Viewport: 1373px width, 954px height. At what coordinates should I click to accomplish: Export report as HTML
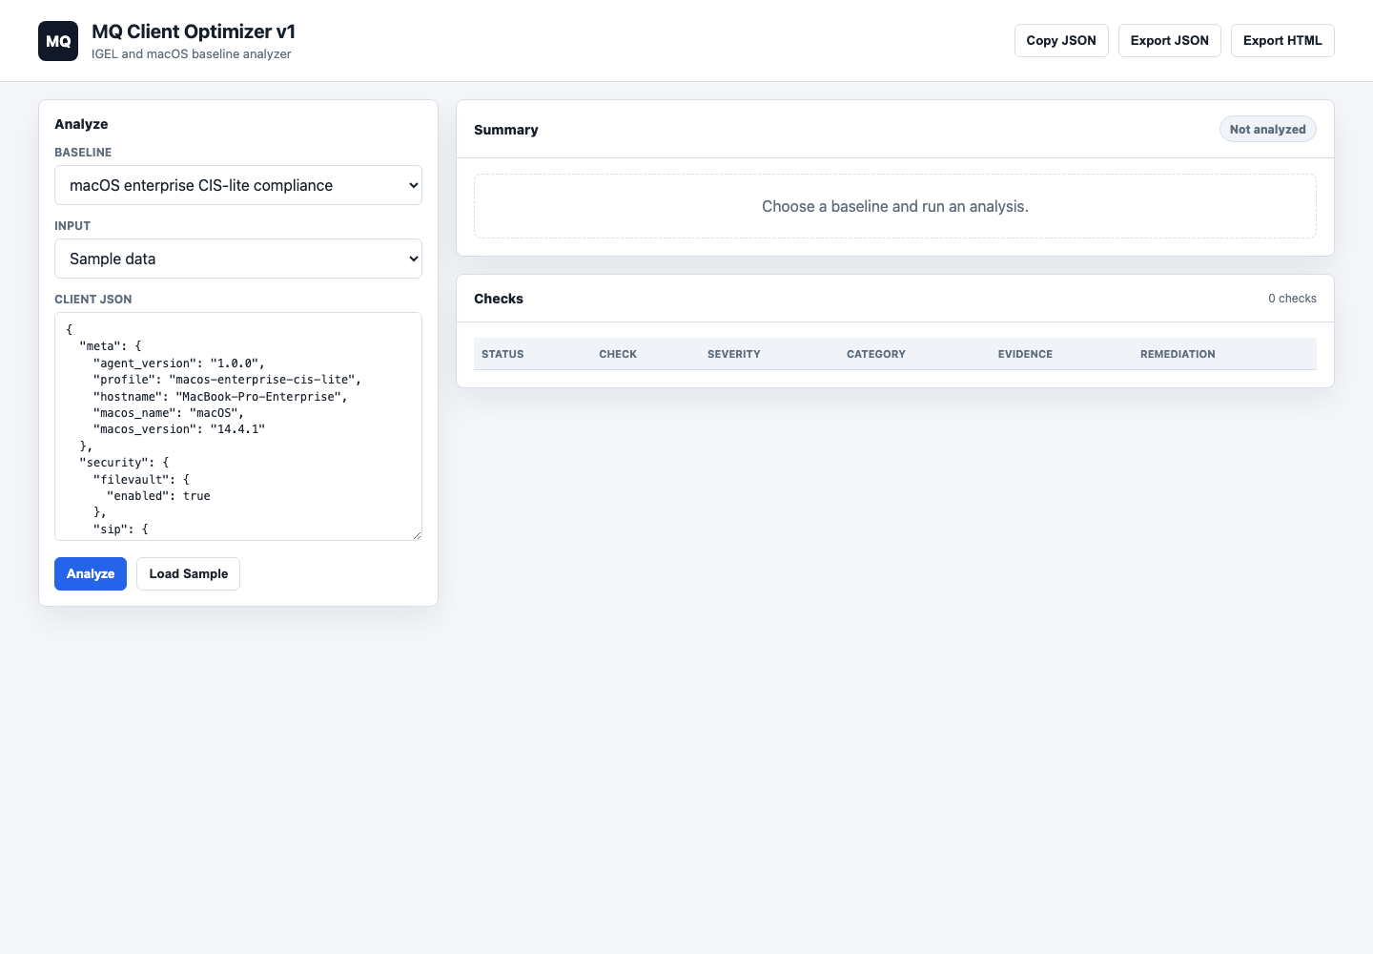1282,41
